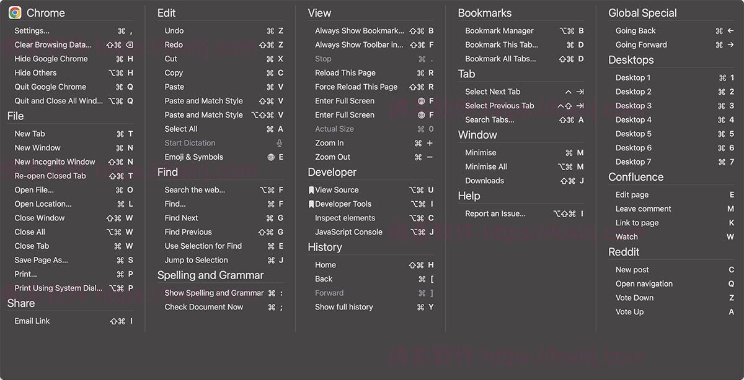Click the globe icon beside Emoji & Symbols

click(x=271, y=157)
